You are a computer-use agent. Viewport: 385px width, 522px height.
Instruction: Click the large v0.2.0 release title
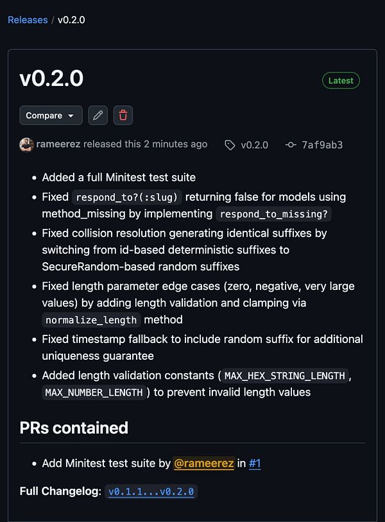tap(51, 79)
